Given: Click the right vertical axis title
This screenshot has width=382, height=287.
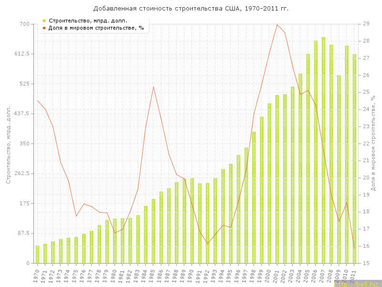Looking at the screenshot, I should [374, 143].
